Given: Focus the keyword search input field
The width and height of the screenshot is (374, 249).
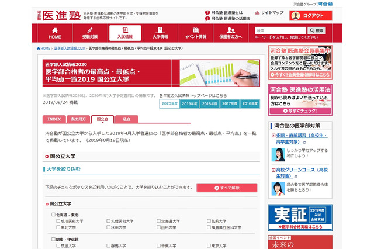Looking at the screenshot, I should point(280,30).
